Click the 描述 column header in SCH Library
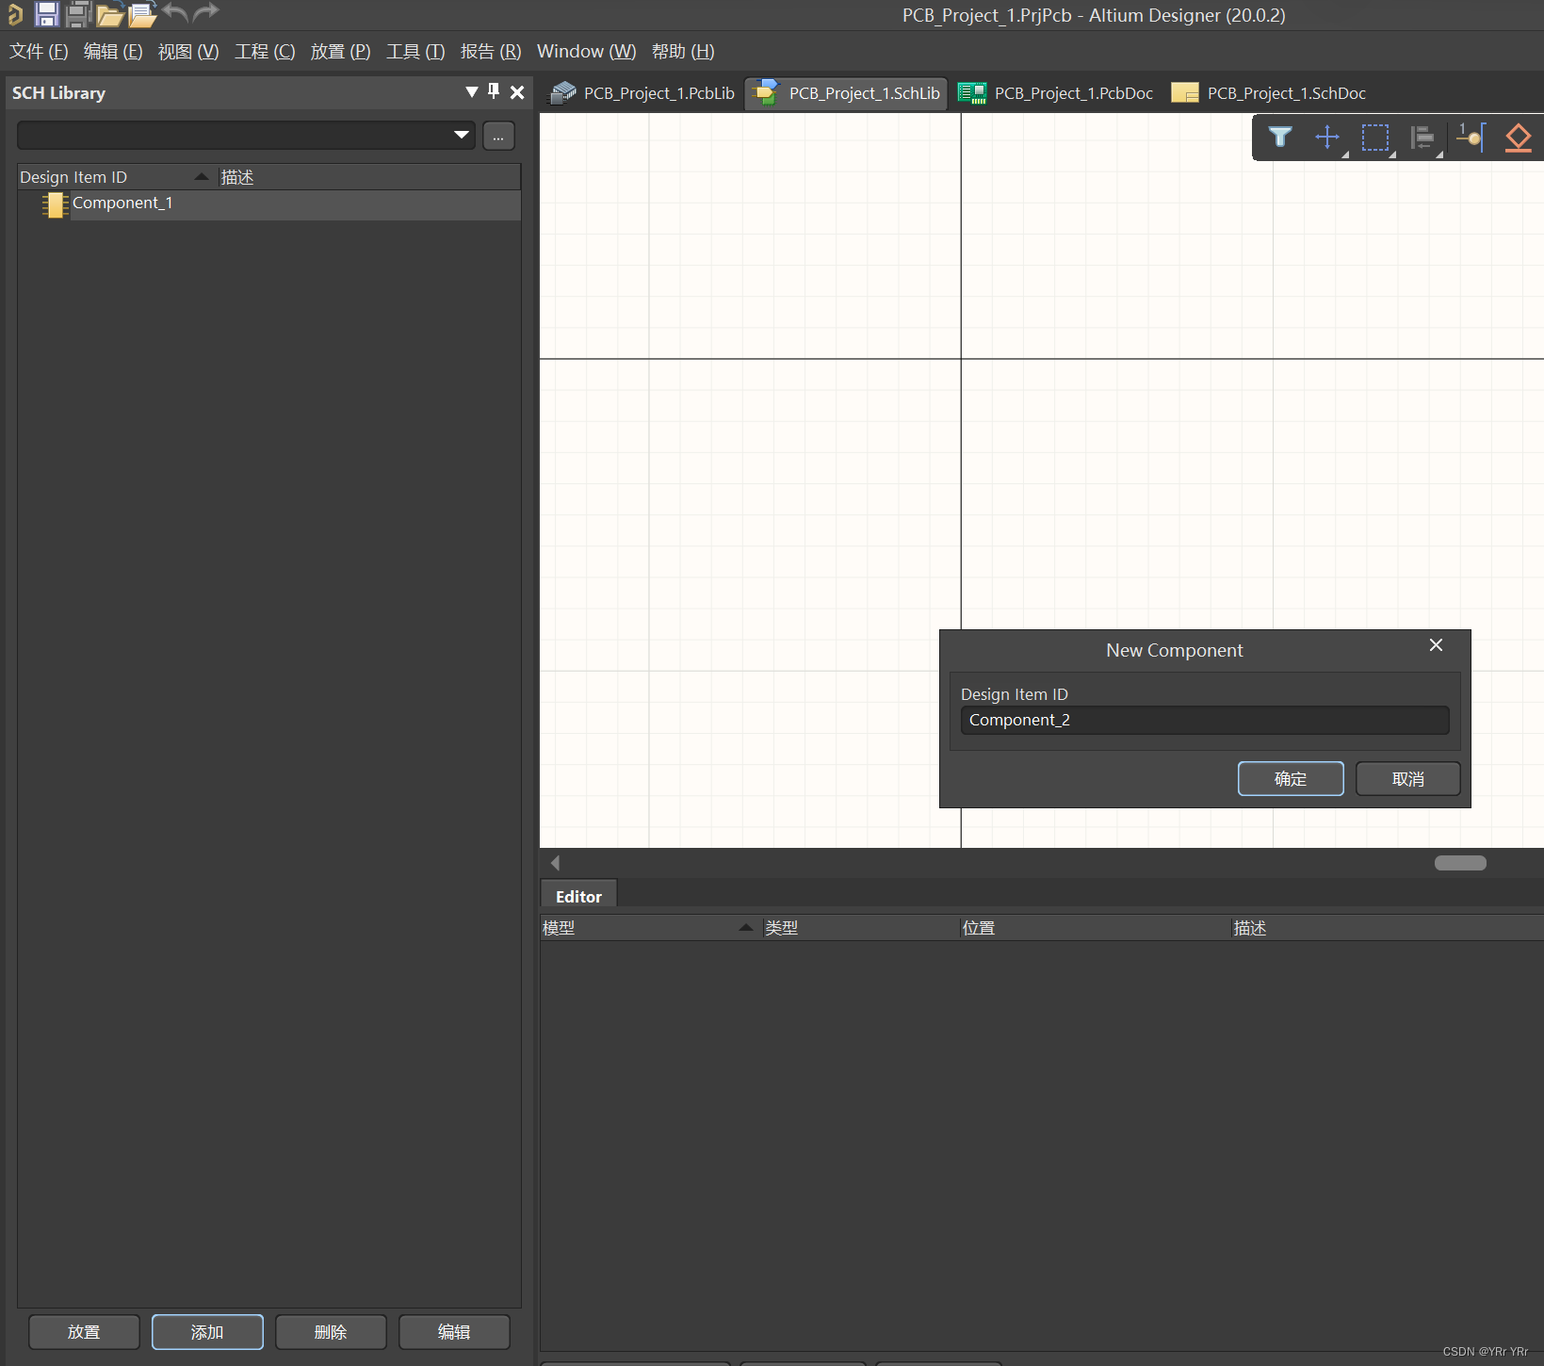Viewport: 1544px width, 1366px height. 369,177
